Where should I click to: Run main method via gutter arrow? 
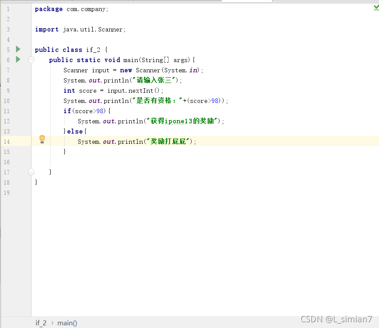coord(18,59)
